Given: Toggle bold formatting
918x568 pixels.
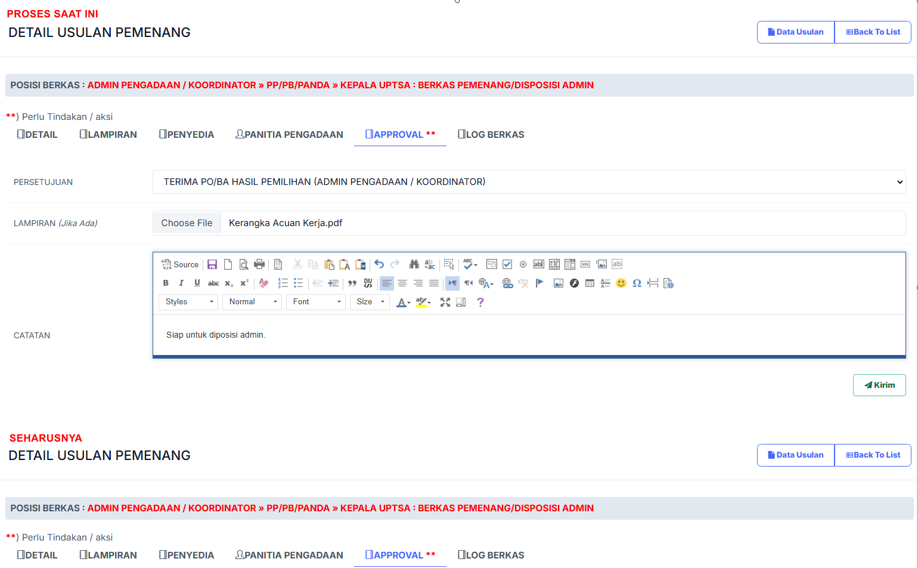Looking at the screenshot, I should click(166, 283).
